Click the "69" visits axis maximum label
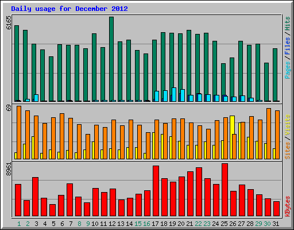 pyautogui.click(x=9, y=108)
